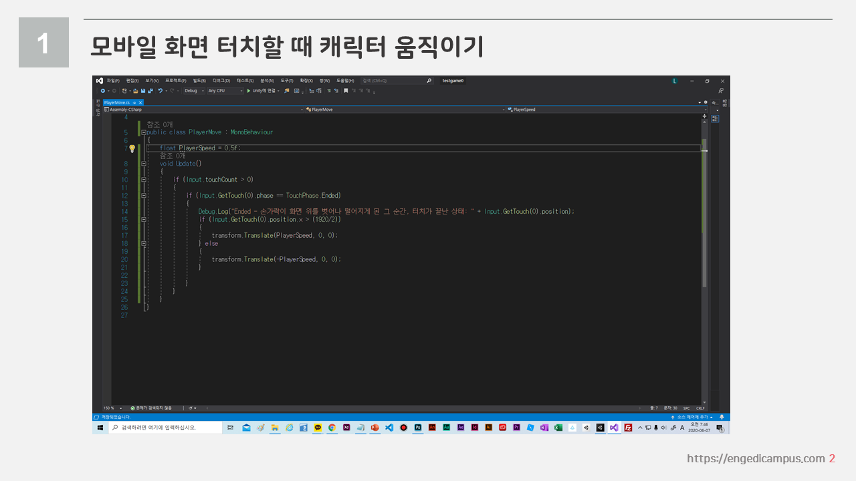Open the 보기(V) menu

pos(152,81)
